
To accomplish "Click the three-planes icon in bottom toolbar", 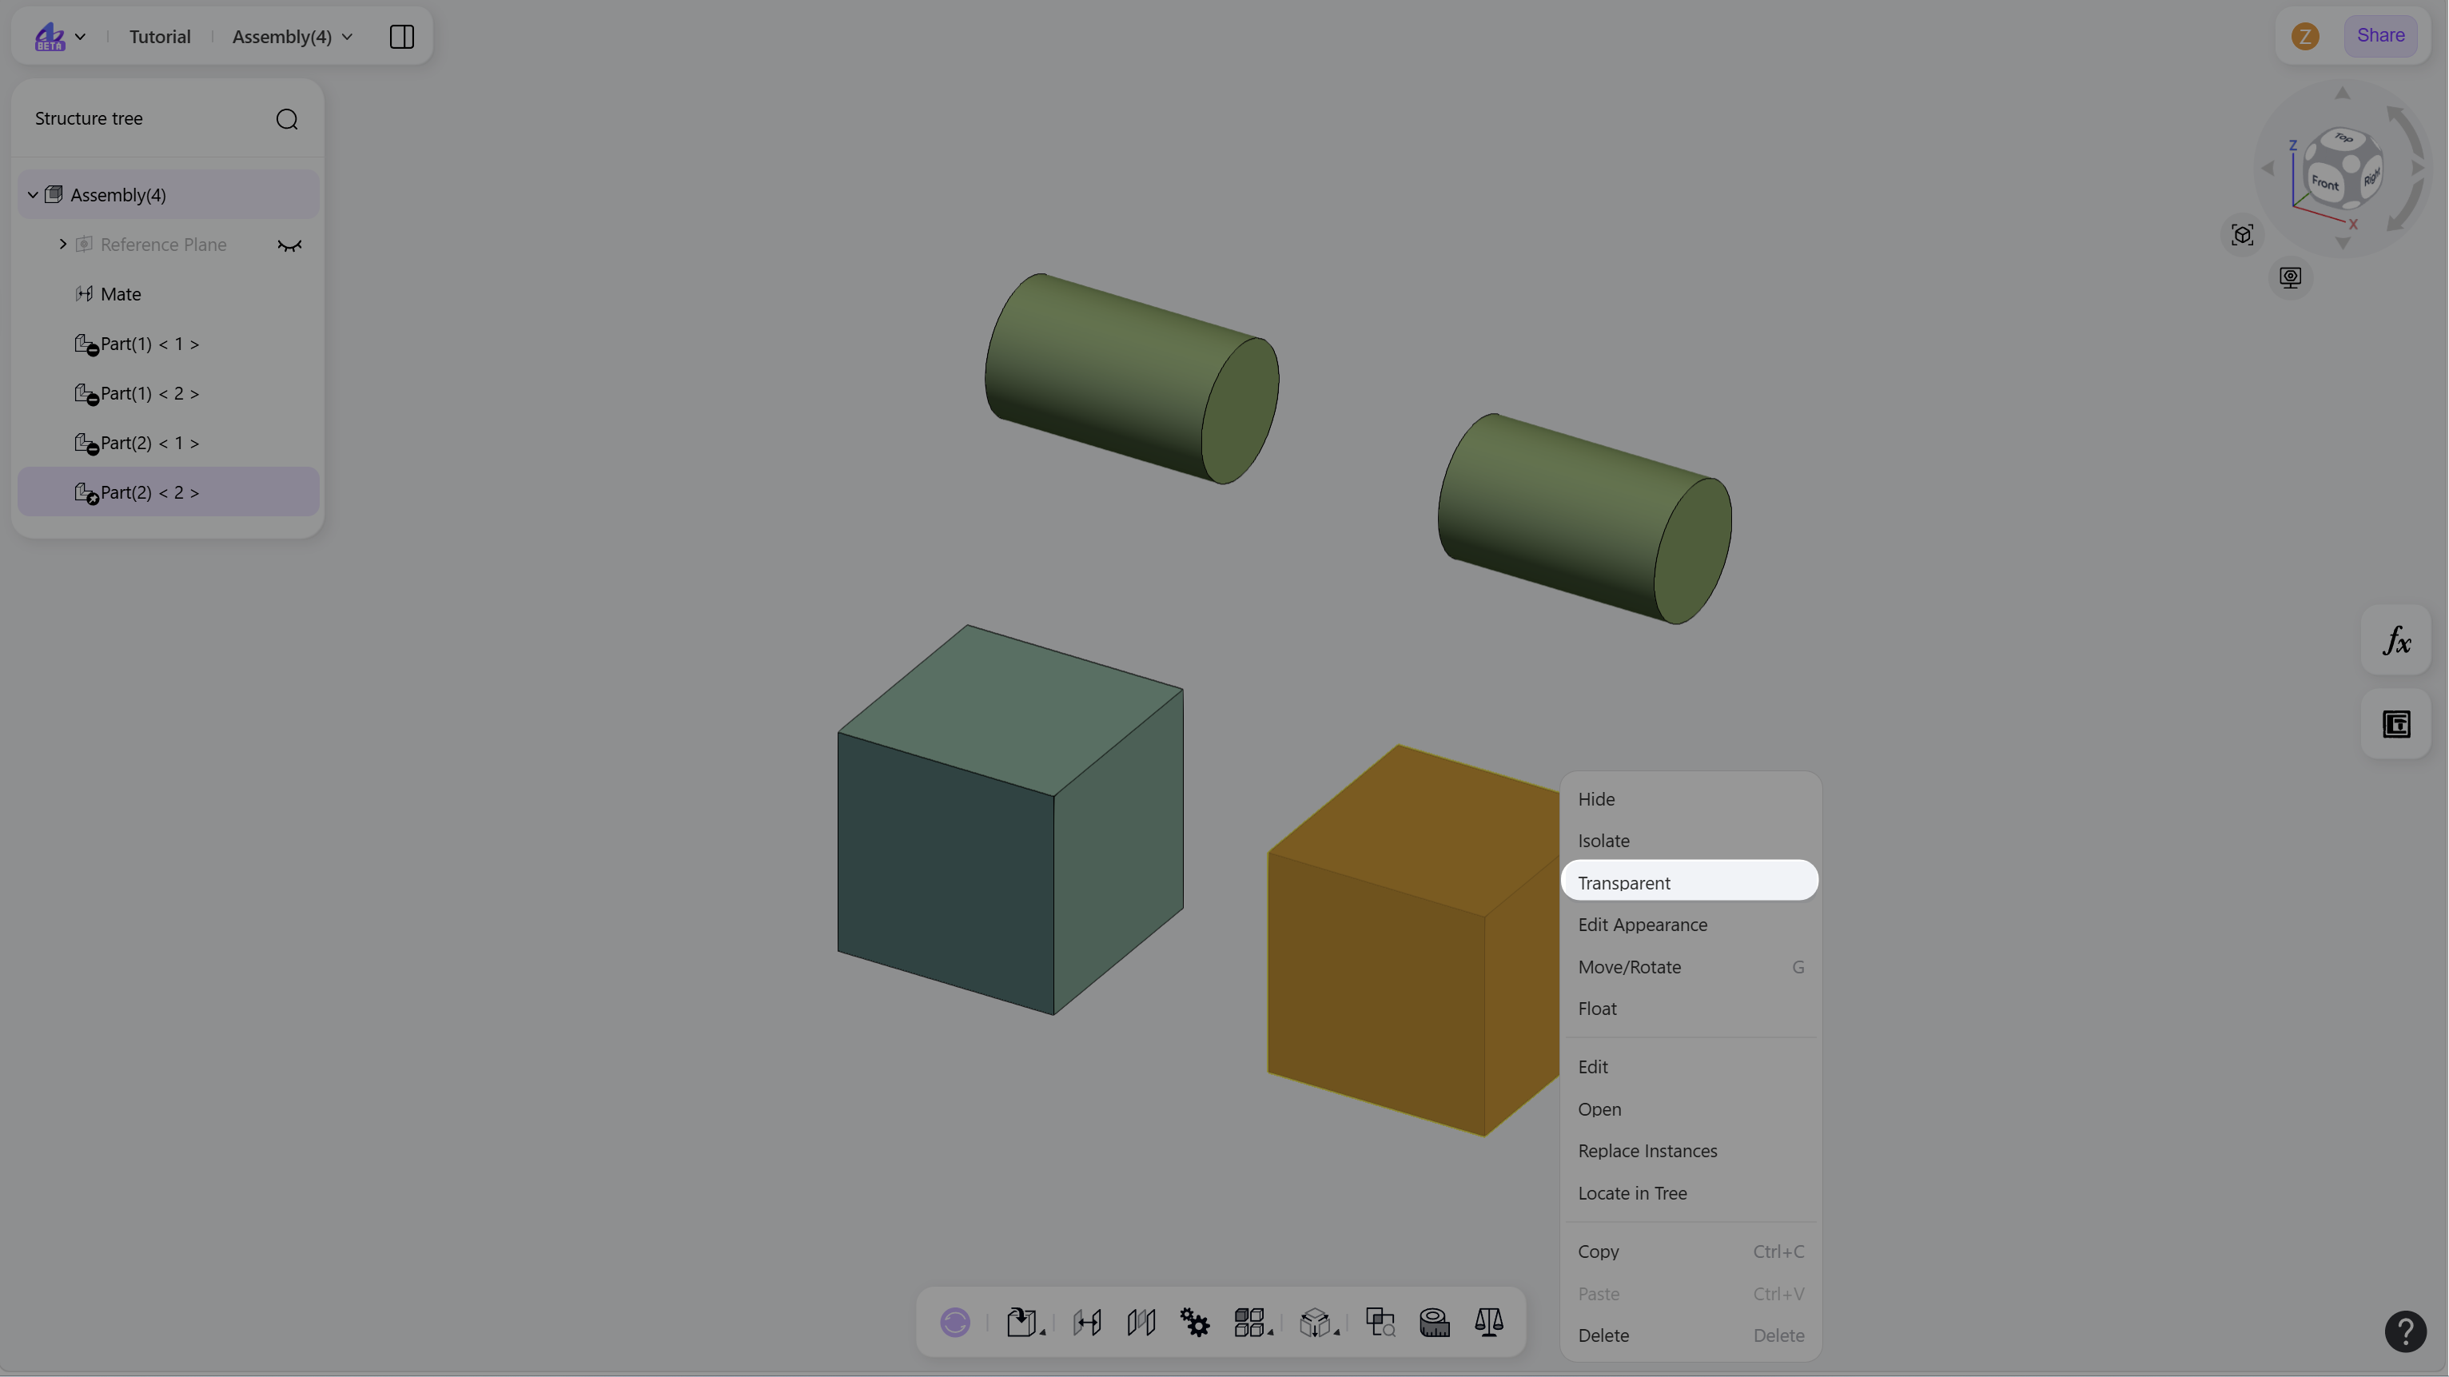I will pos(1141,1322).
